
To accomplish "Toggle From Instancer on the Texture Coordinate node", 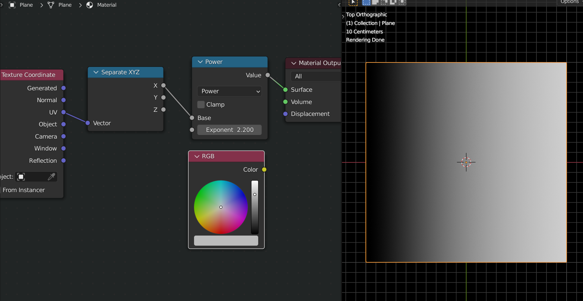I will tap(23, 190).
